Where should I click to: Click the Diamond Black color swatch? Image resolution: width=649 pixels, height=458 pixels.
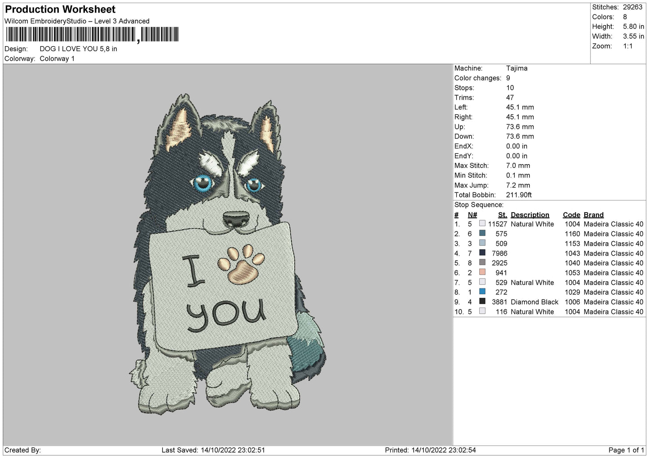pos(482,301)
